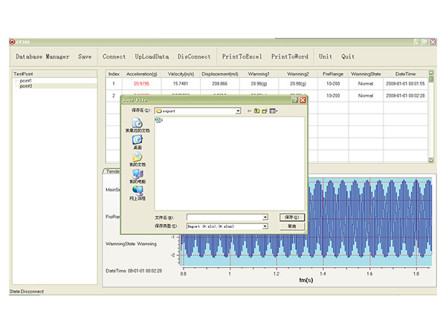Go up one folder level
This screenshot has height=334, width=446.
tap(257, 111)
